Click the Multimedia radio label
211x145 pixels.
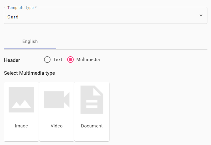pos(88,60)
